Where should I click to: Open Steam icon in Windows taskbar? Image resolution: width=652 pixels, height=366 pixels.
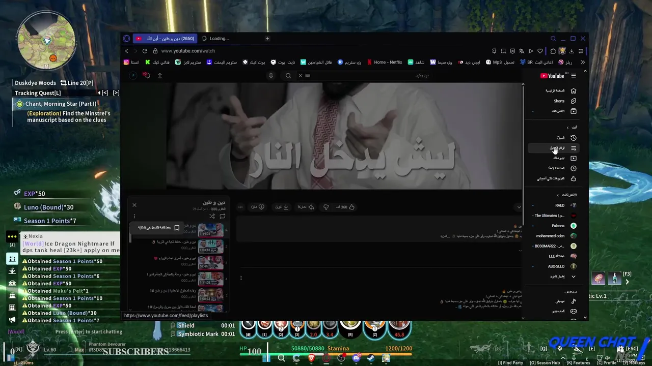pyautogui.click(x=370, y=358)
